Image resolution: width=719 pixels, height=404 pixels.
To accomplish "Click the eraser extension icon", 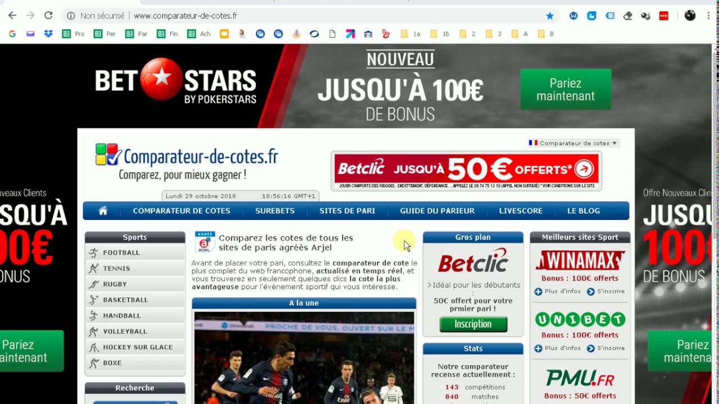I will pos(627,16).
